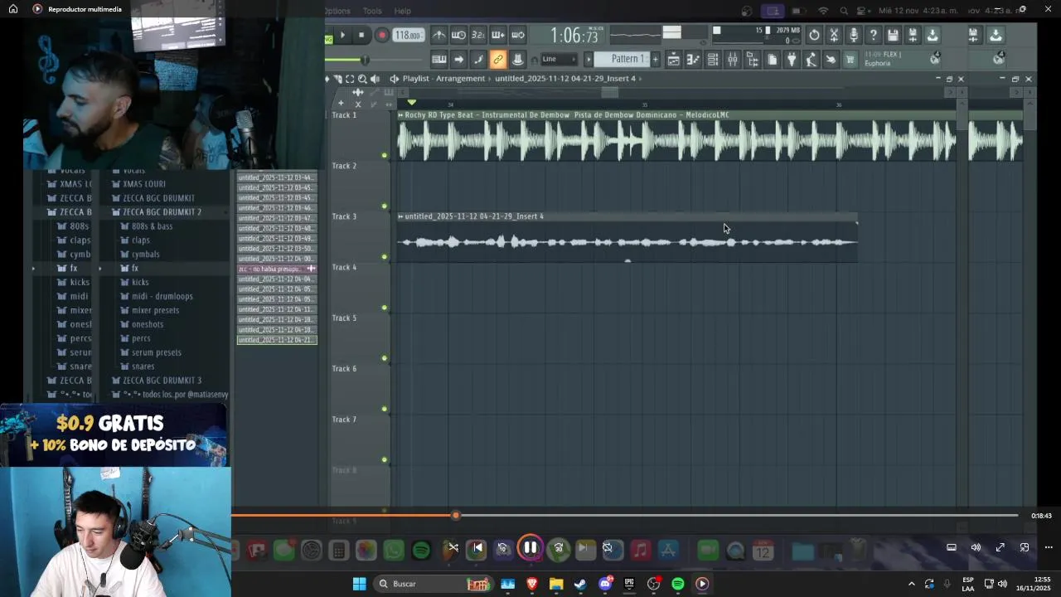Click the arrow left of Pattern 1
The image size is (1061, 597).
(x=589, y=59)
